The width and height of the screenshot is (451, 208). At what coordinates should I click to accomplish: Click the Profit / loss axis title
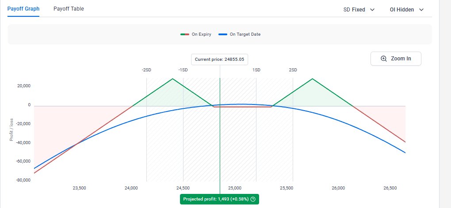click(11, 130)
